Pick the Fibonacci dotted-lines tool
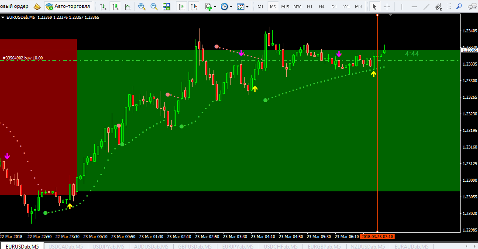478x249 pixels. click(x=449, y=7)
